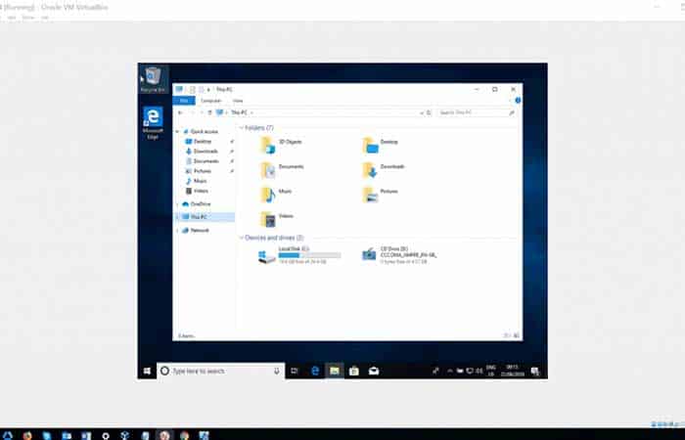The image size is (685, 440).
Task: Open the address bar history dropdown
Action: pyautogui.click(x=422, y=112)
